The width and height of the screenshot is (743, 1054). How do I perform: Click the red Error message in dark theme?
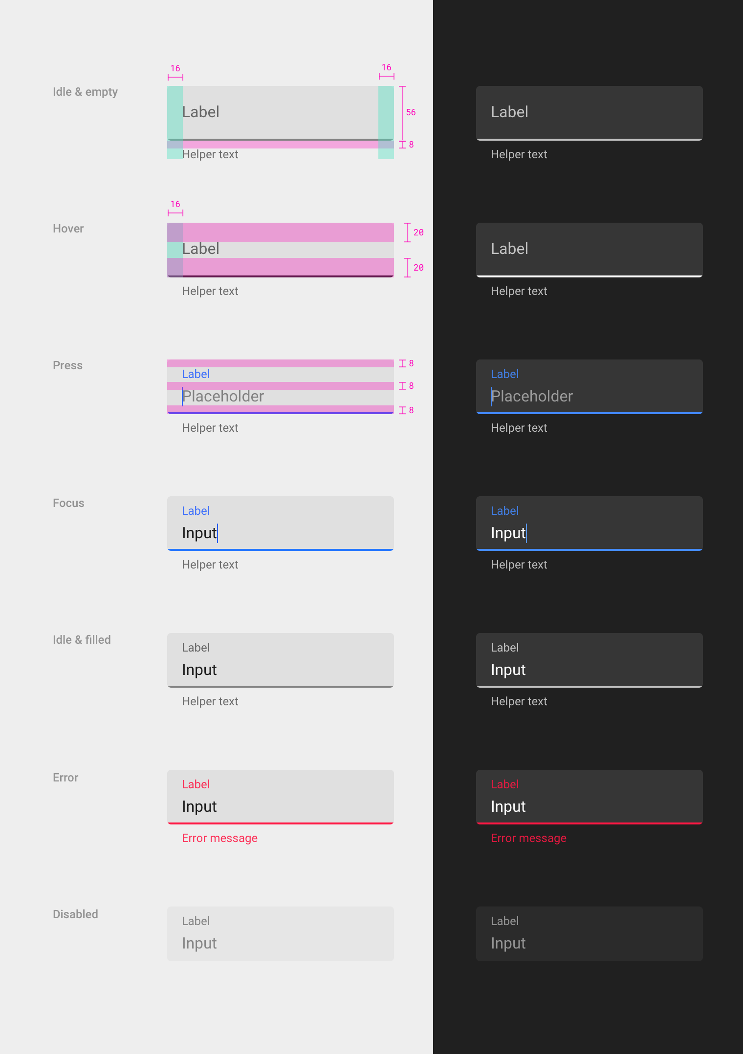coord(528,838)
